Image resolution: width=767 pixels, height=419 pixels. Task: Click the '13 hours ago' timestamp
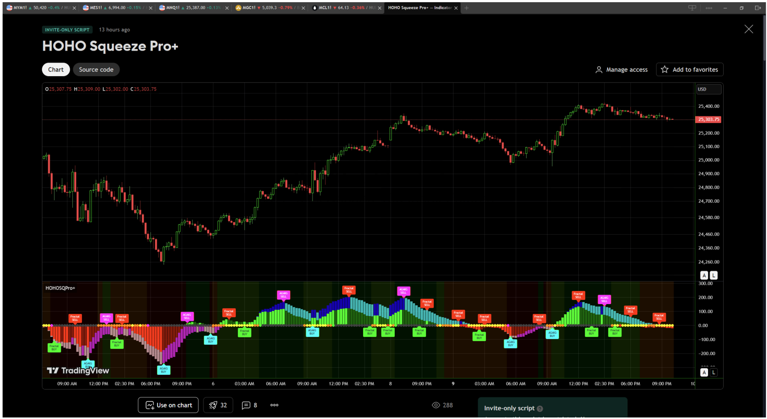pos(114,30)
